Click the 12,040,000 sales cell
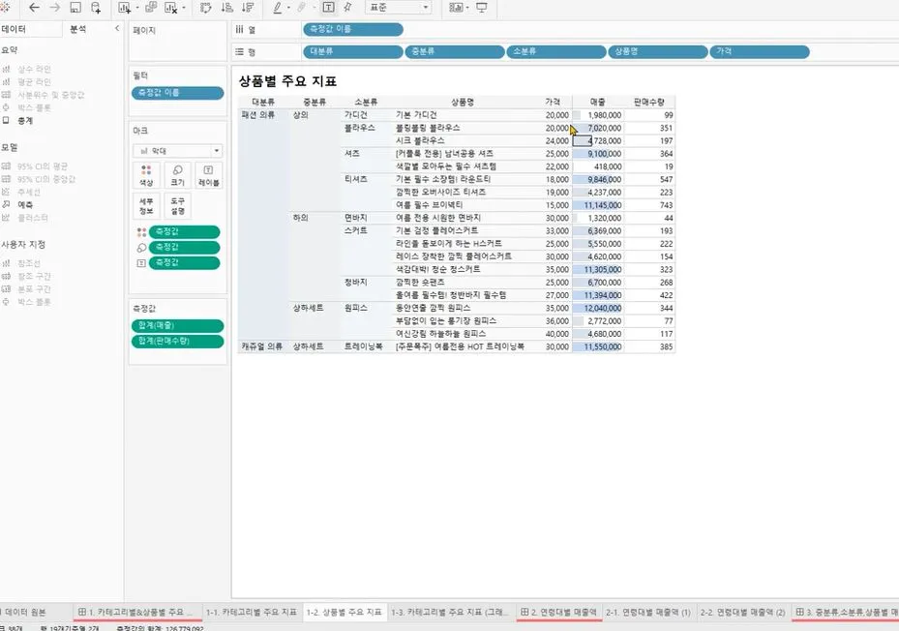The width and height of the screenshot is (899, 631). 597,308
